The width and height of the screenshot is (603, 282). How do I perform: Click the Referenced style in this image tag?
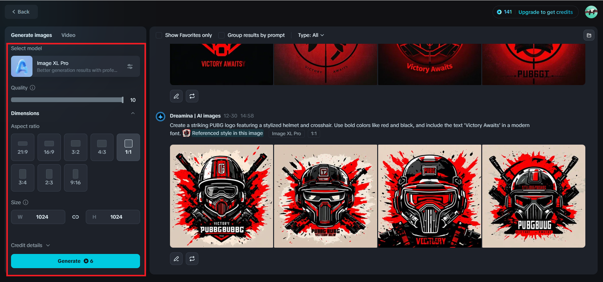point(227,133)
